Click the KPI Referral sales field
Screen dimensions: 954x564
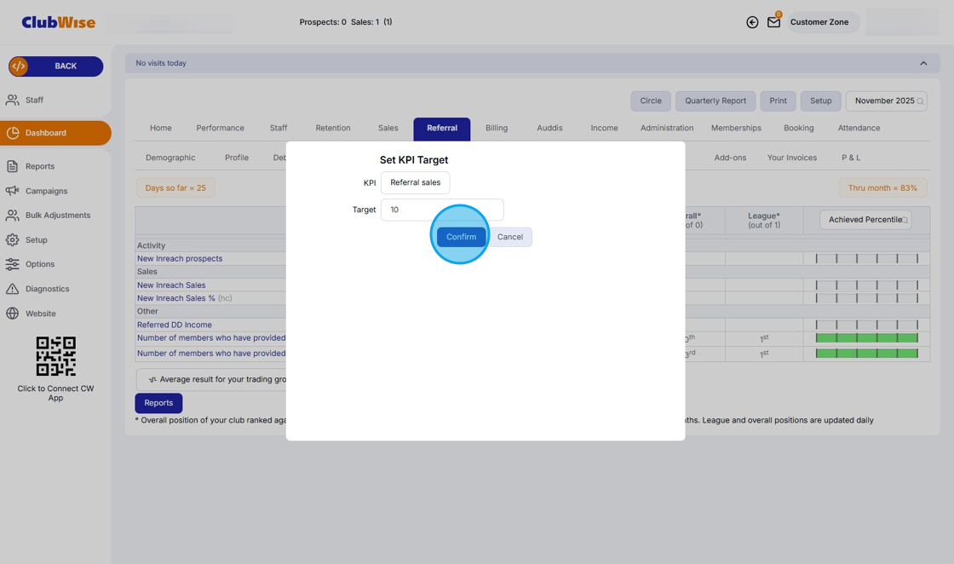click(x=416, y=182)
